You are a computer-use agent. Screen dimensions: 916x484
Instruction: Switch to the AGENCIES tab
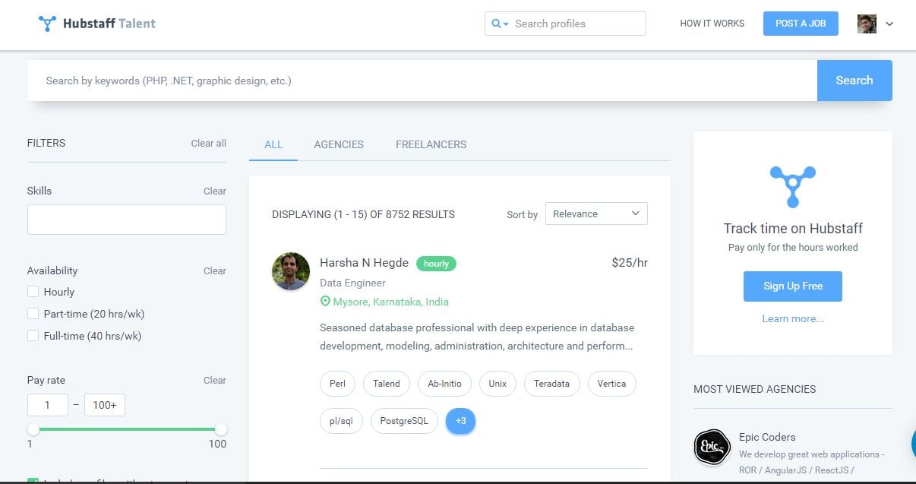click(x=339, y=144)
